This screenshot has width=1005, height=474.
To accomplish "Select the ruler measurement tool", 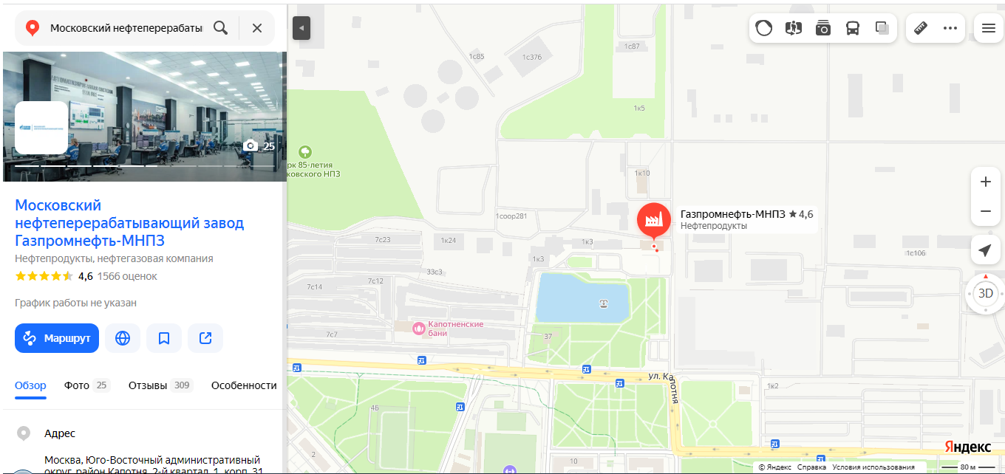I will (x=921, y=28).
